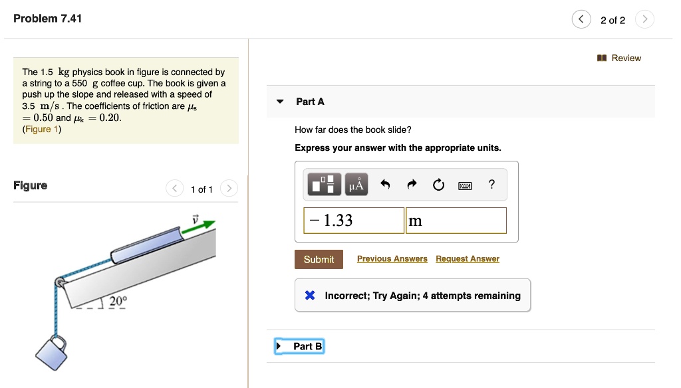Open answer-entry help with the question mark
681x388 pixels.
[x=491, y=184]
